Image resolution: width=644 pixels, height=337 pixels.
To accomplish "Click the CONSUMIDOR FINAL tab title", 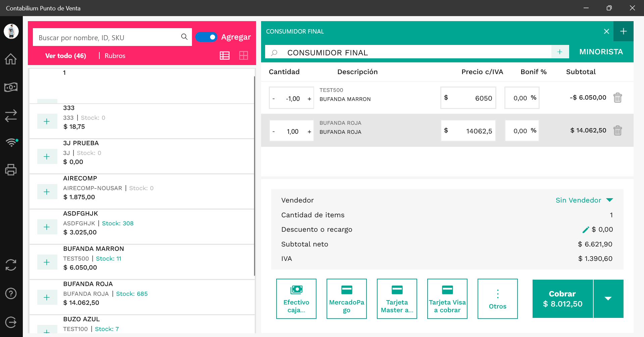I will click(x=295, y=32).
